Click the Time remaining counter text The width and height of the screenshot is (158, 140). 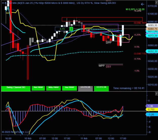click(x=129, y=88)
